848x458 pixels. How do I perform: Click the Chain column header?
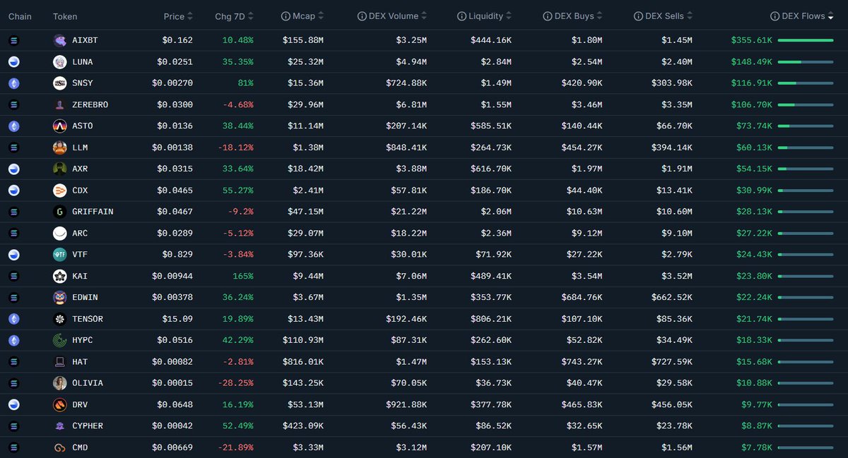click(x=20, y=16)
